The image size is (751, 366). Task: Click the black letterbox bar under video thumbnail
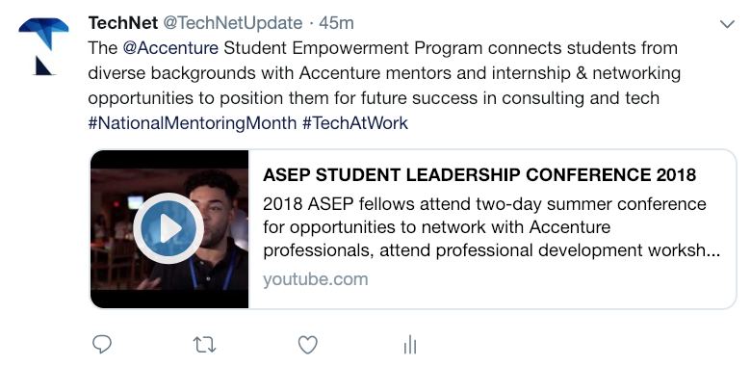[x=169, y=299]
